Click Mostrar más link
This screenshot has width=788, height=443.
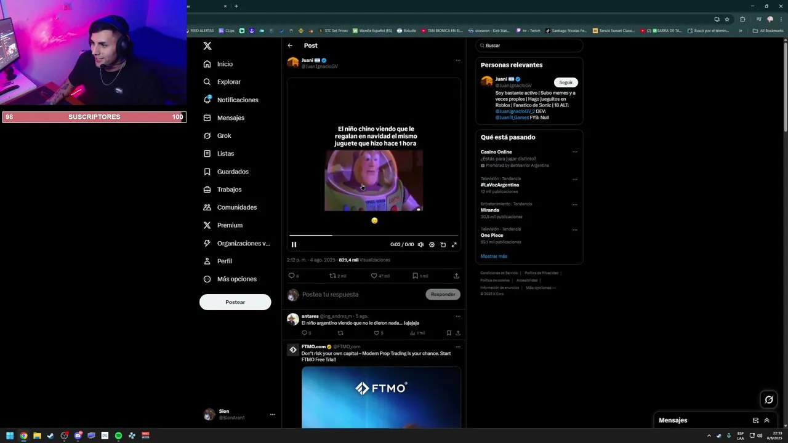coord(494,257)
